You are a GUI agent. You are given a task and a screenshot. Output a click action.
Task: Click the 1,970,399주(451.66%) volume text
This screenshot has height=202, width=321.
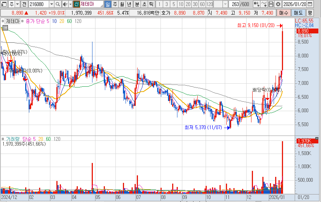point(24,144)
